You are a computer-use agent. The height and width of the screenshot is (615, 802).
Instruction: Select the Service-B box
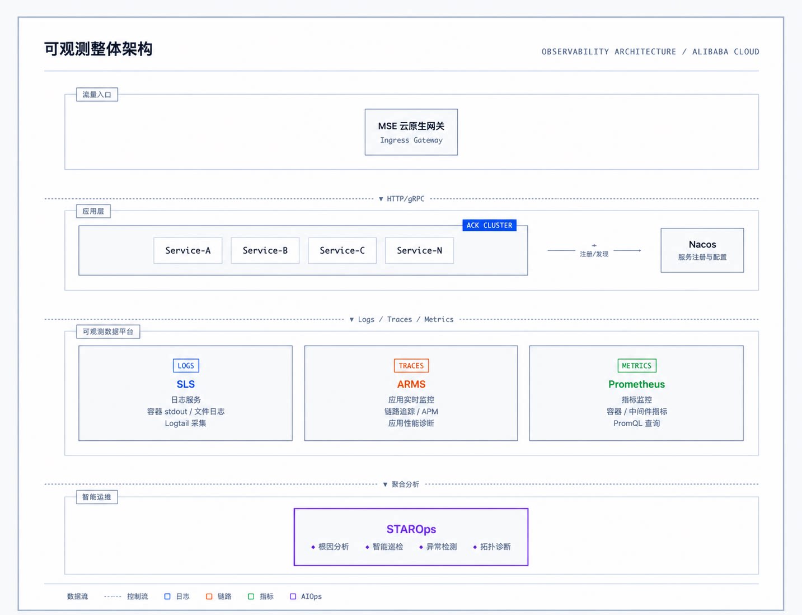265,250
